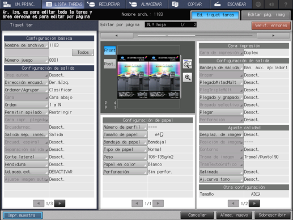Open Bandeja de papel setting

point(125,142)
